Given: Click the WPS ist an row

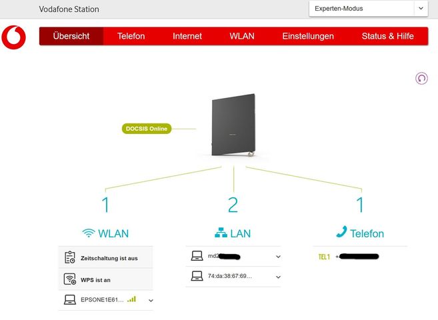Looking at the screenshot, I should 105,279.
